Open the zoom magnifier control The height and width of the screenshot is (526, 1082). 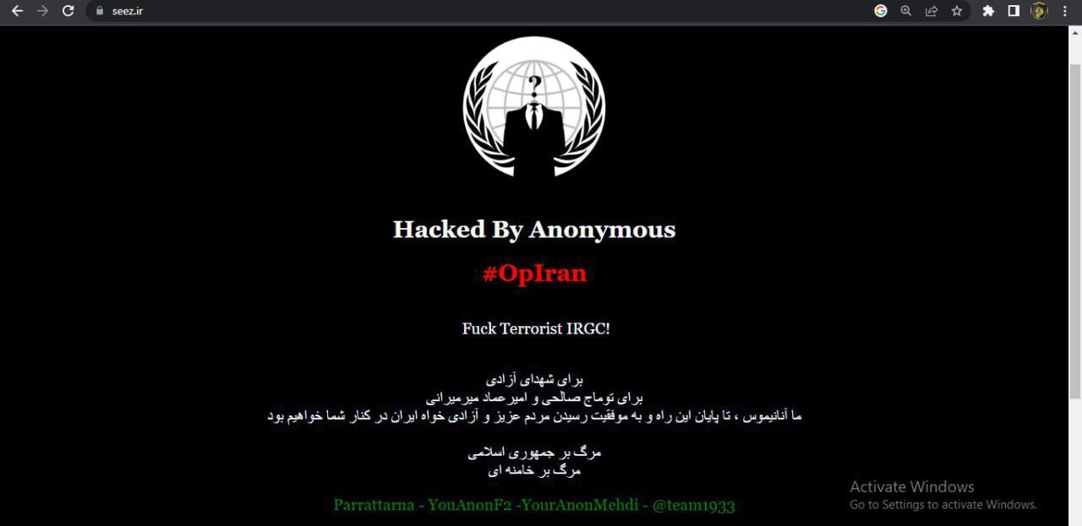tap(906, 11)
